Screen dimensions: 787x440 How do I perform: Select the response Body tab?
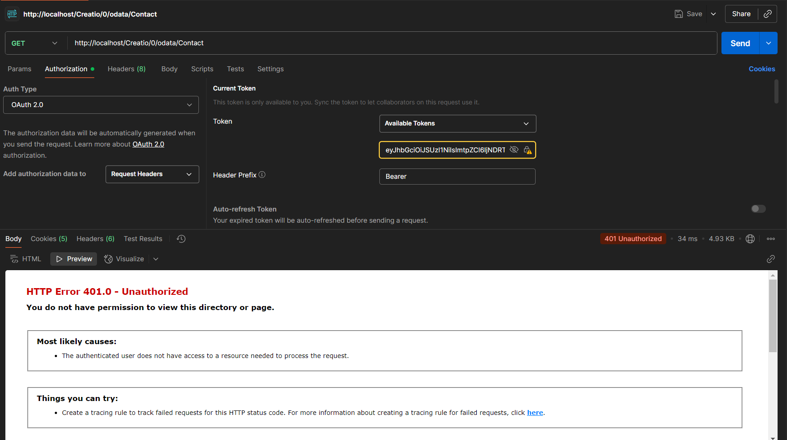[13, 239]
